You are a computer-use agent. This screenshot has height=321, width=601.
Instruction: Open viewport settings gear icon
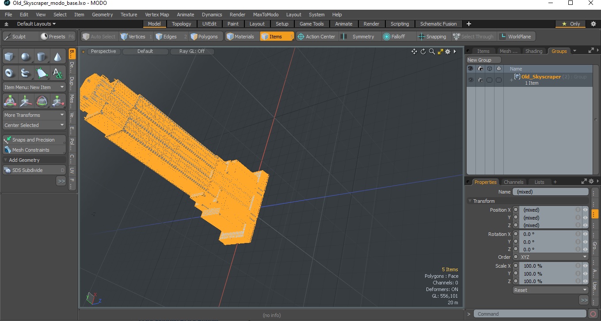(x=448, y=52)
